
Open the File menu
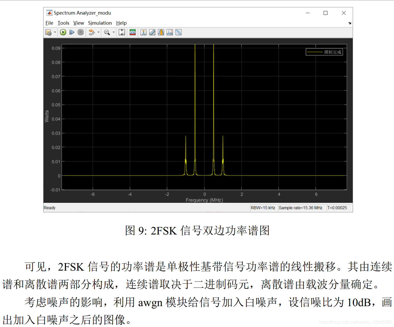click(x=49, y=23)
